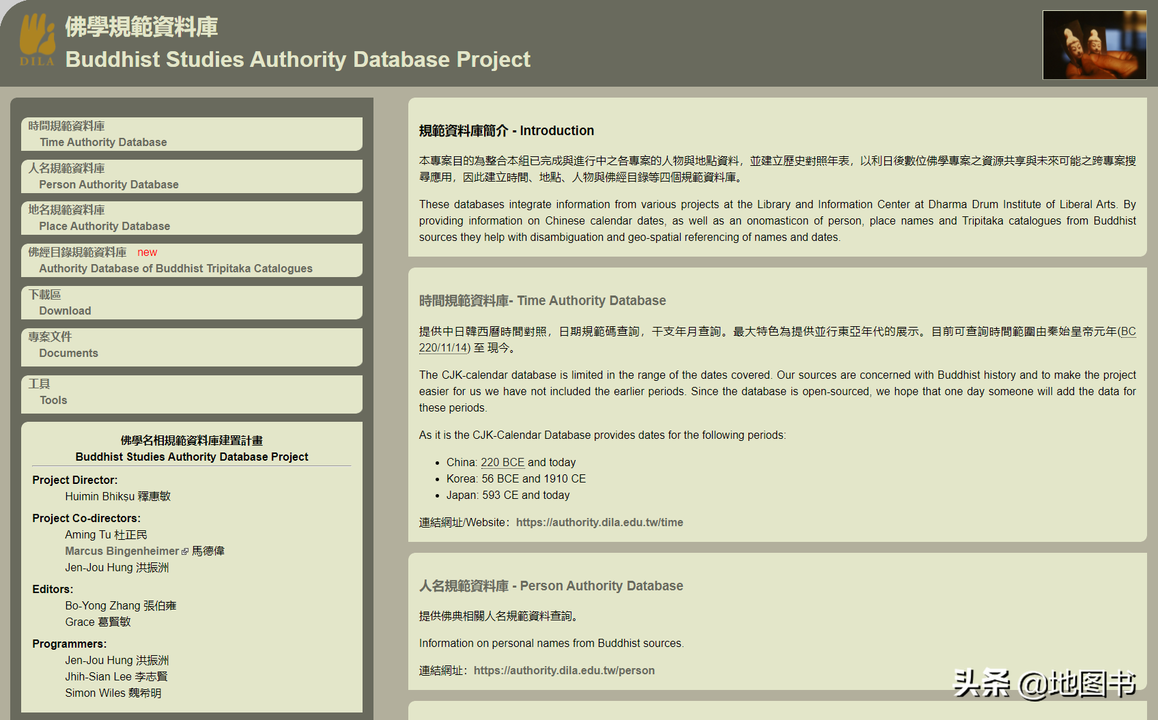Click Buddhist Studies Authority Database Project header title
The height and width of the screenshot is (720, 1158).
pyautogui.click(x=298, y=59)
